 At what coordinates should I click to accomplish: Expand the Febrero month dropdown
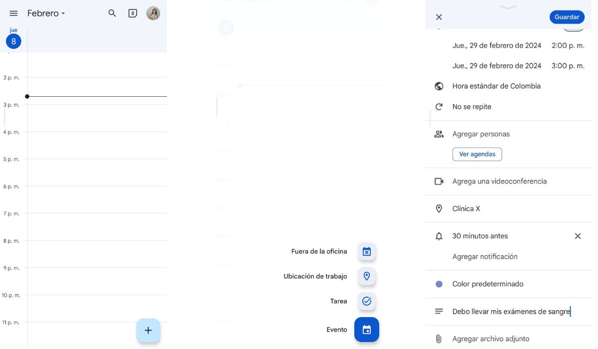click(46, 13)
